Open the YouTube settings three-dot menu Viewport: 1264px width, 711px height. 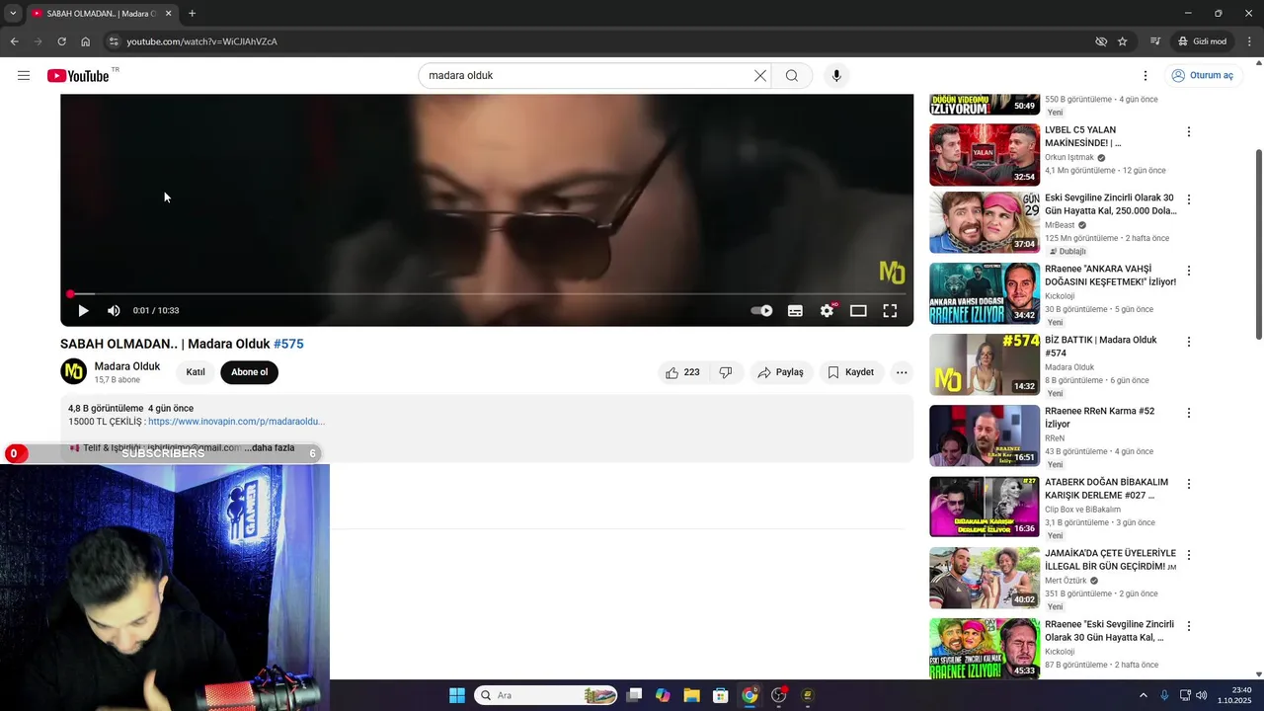click(1145, 76)
